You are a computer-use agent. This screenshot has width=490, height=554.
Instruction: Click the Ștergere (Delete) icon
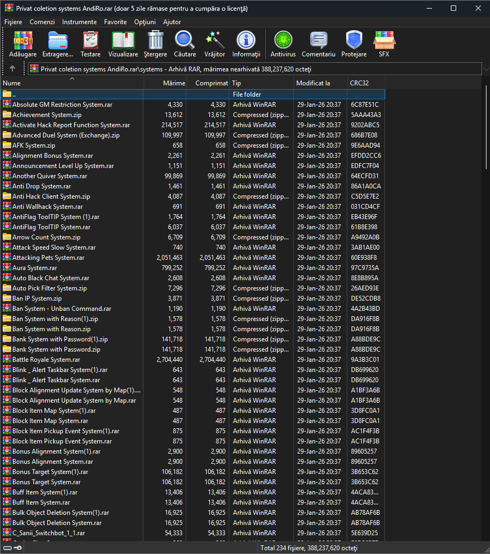[155, 44]
